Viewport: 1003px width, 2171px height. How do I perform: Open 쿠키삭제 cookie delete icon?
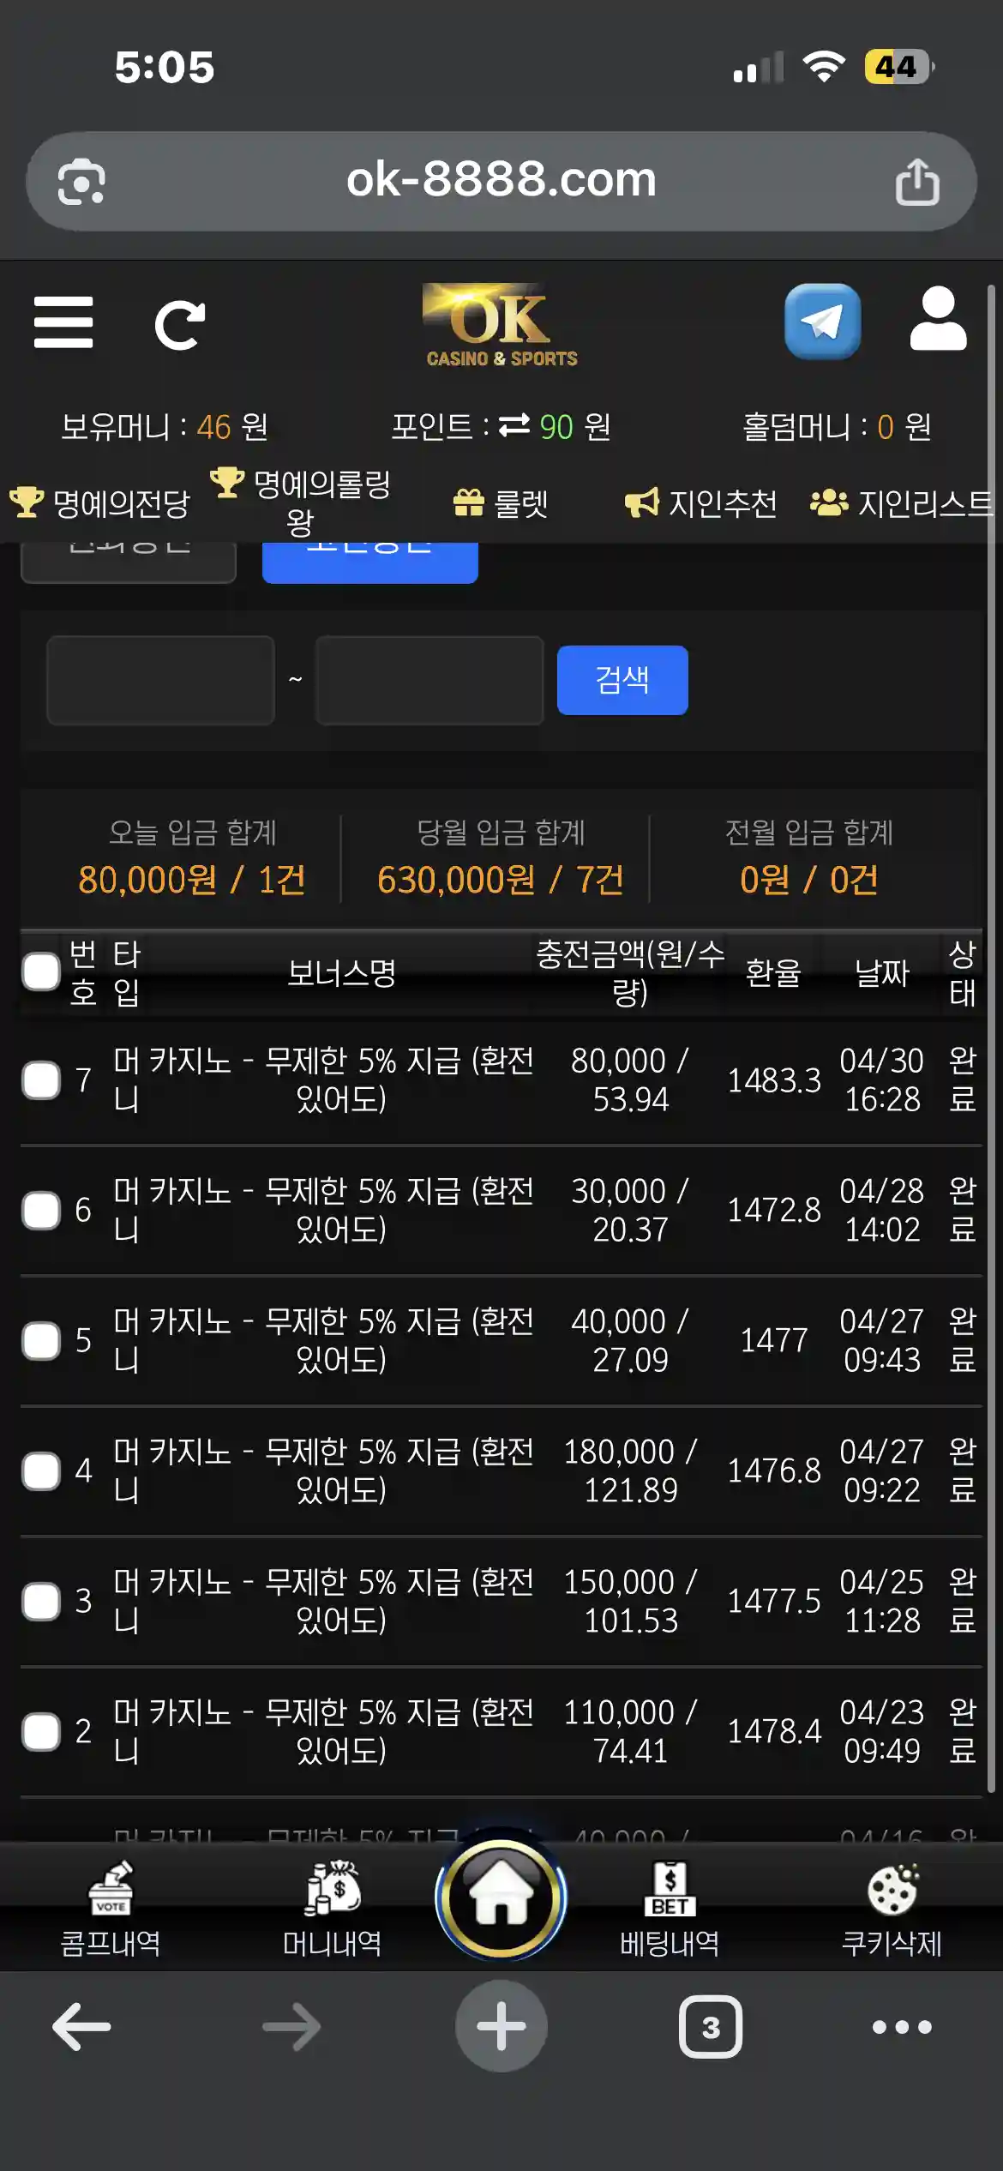(x=892, y=1909)
